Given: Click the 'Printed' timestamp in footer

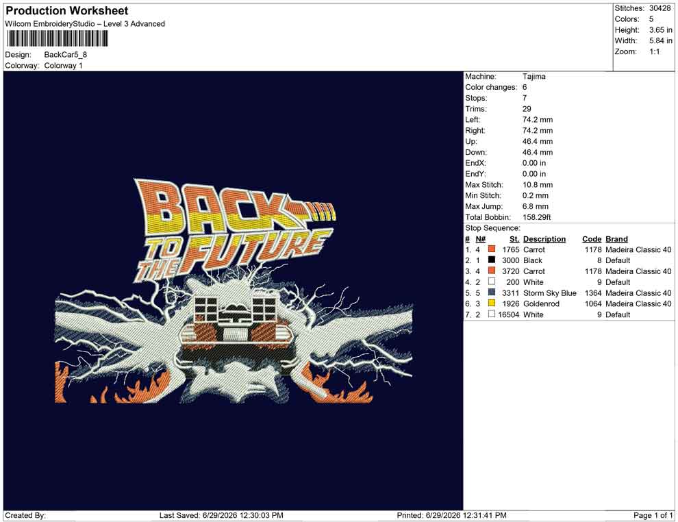Looking at the screenshot, I should [452, 515].
